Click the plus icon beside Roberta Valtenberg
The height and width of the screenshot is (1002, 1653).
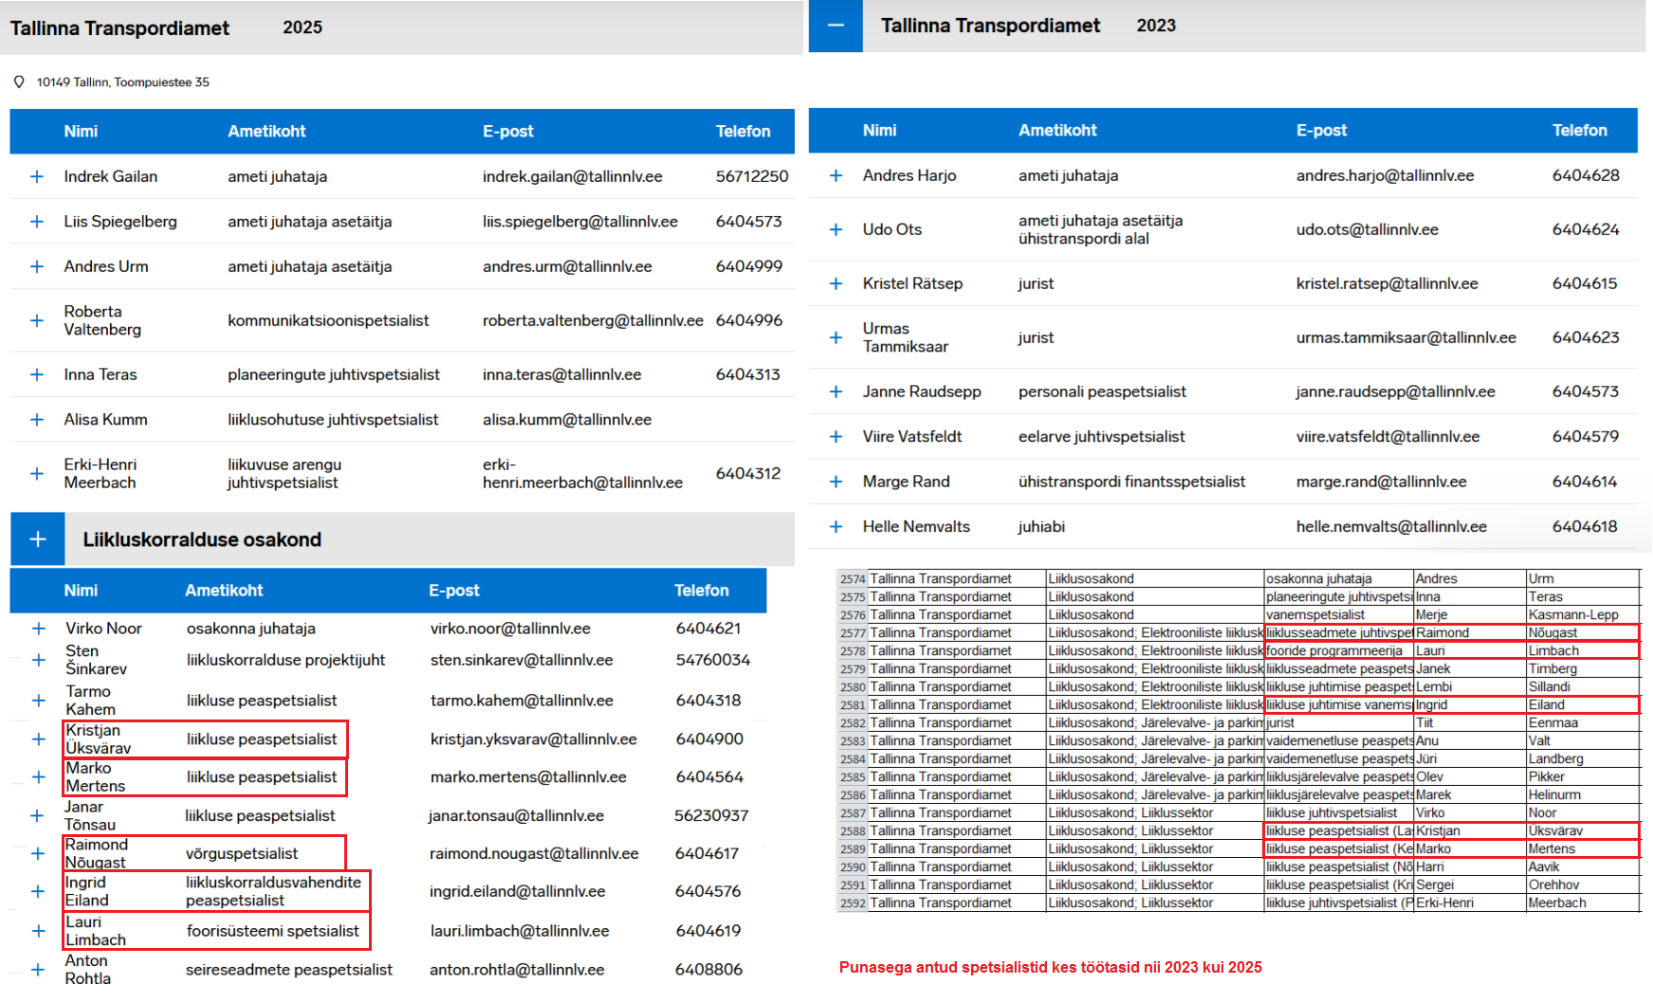(37, 320)
